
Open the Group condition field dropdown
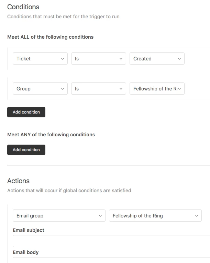pyautogui.click(x=40, y=89)
